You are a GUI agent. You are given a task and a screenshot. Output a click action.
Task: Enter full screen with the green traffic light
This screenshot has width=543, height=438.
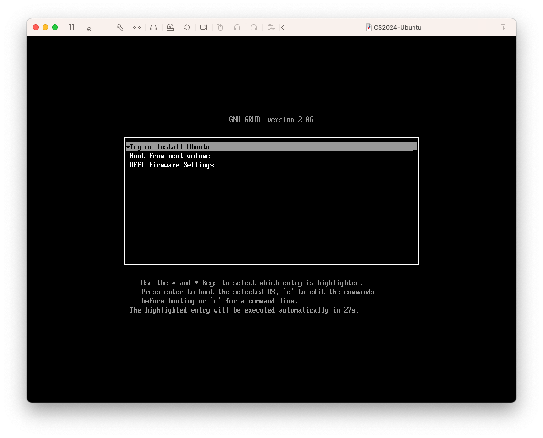tap(54, 27)
